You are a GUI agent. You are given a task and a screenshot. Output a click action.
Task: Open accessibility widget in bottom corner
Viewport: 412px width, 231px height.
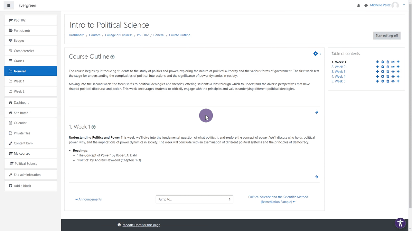400,223
